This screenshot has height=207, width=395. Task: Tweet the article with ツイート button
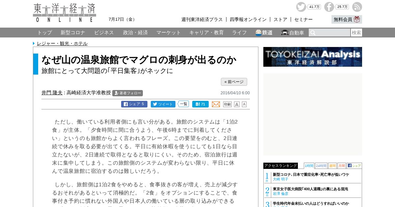click(163, 104)
